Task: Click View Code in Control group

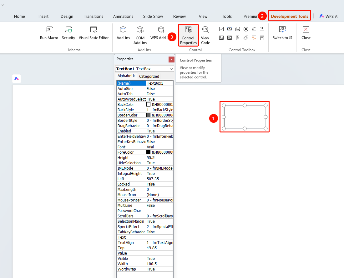Action: click(205, 35)
